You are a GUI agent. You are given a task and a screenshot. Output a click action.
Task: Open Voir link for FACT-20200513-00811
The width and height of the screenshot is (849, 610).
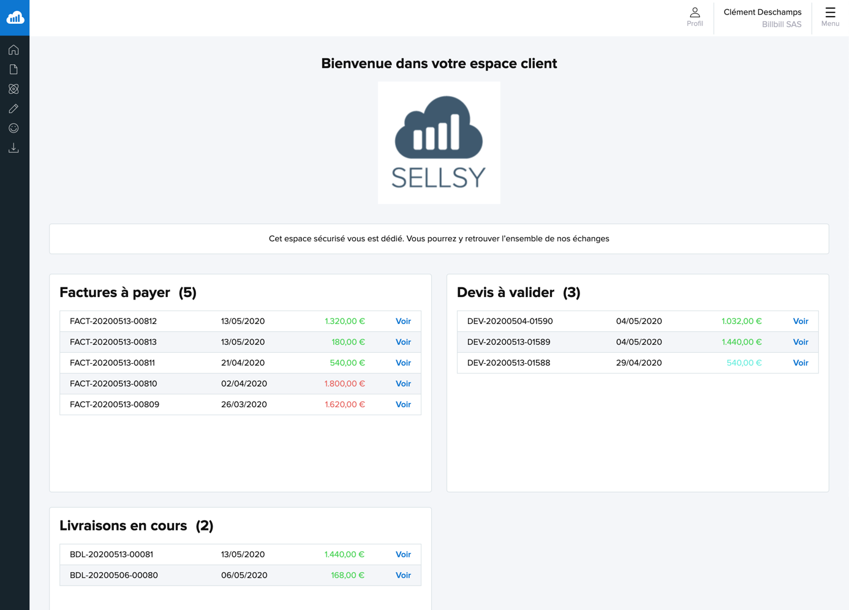coord(403,363)
